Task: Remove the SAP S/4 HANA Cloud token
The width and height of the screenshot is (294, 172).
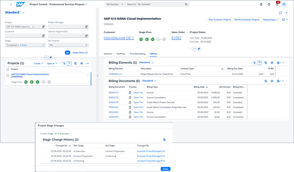Action: [33, 26]
